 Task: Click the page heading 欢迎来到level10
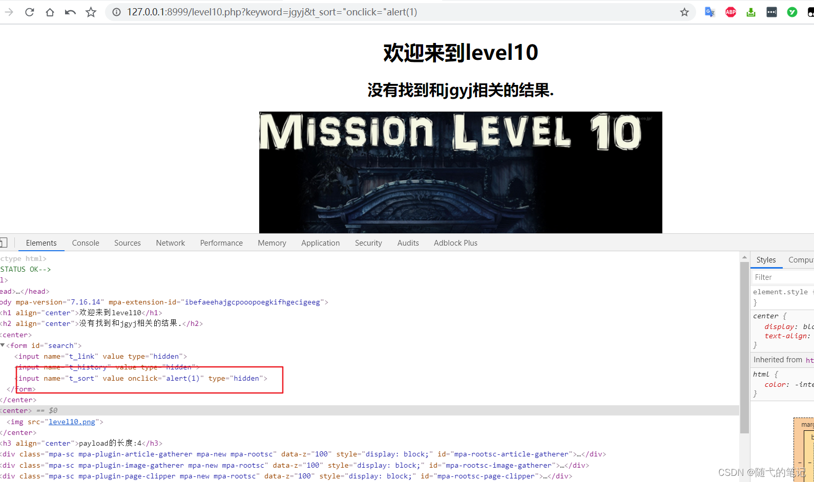click(x=461, y=52)
